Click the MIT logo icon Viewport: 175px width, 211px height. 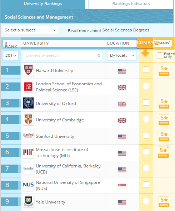coord(28,152)
